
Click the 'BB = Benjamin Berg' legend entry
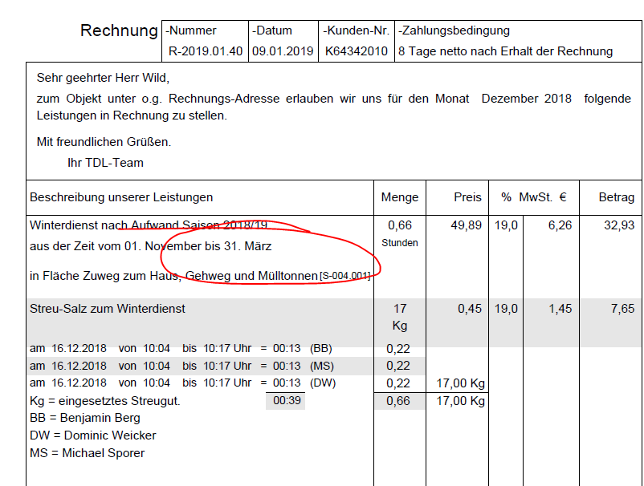coord(84,418)
